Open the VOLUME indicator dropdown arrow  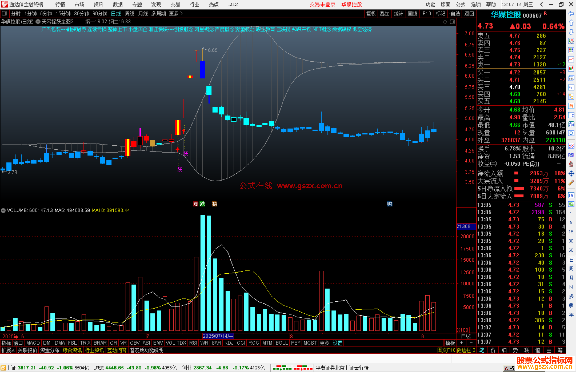tap(3, 210)
